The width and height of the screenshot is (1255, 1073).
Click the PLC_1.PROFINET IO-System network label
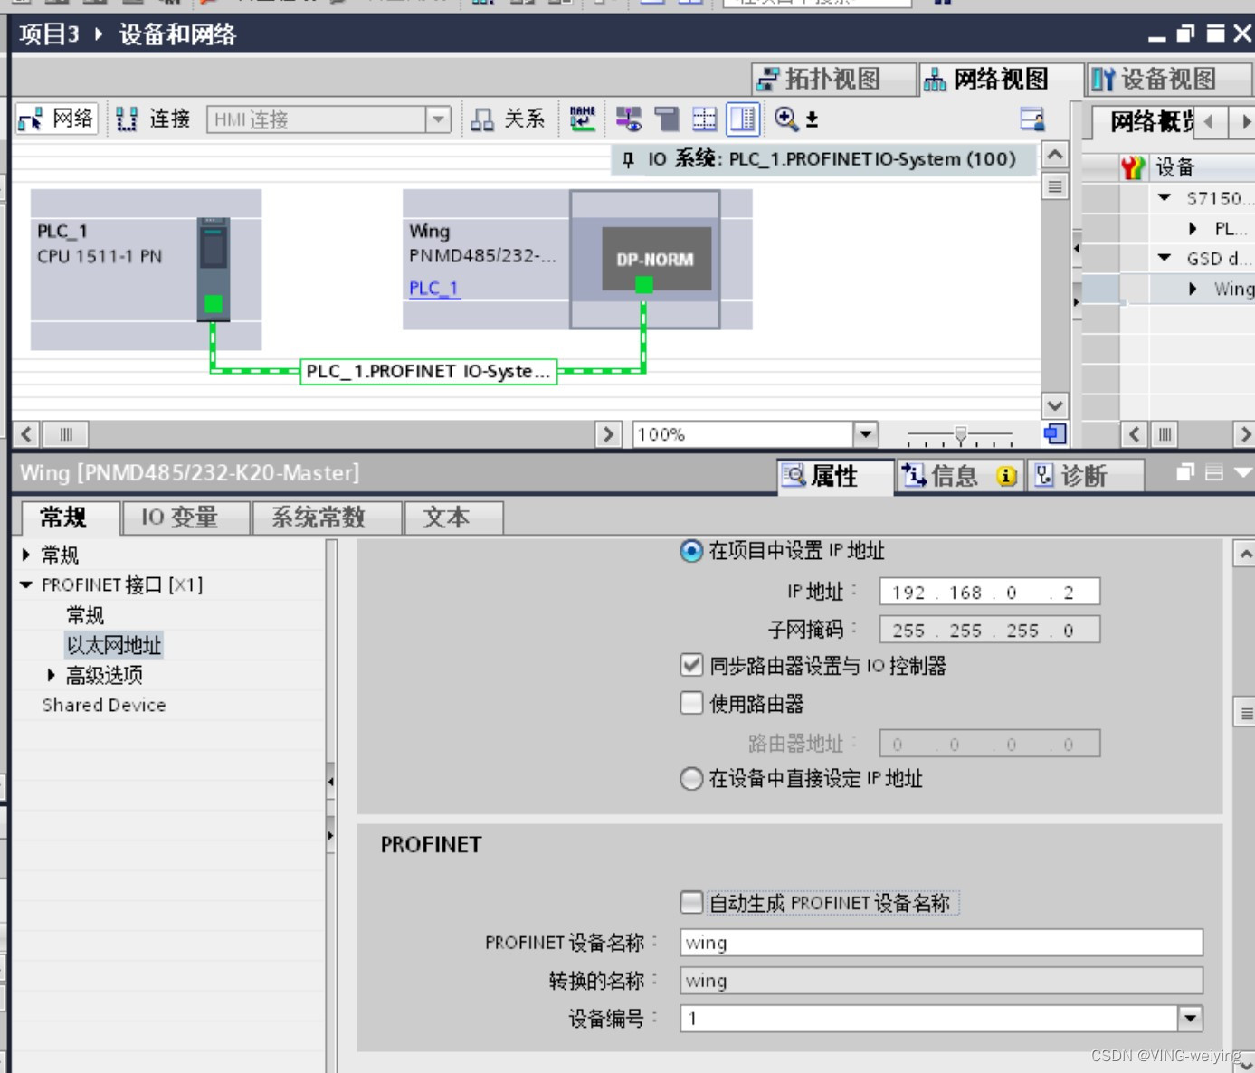[x=428, y=371]
